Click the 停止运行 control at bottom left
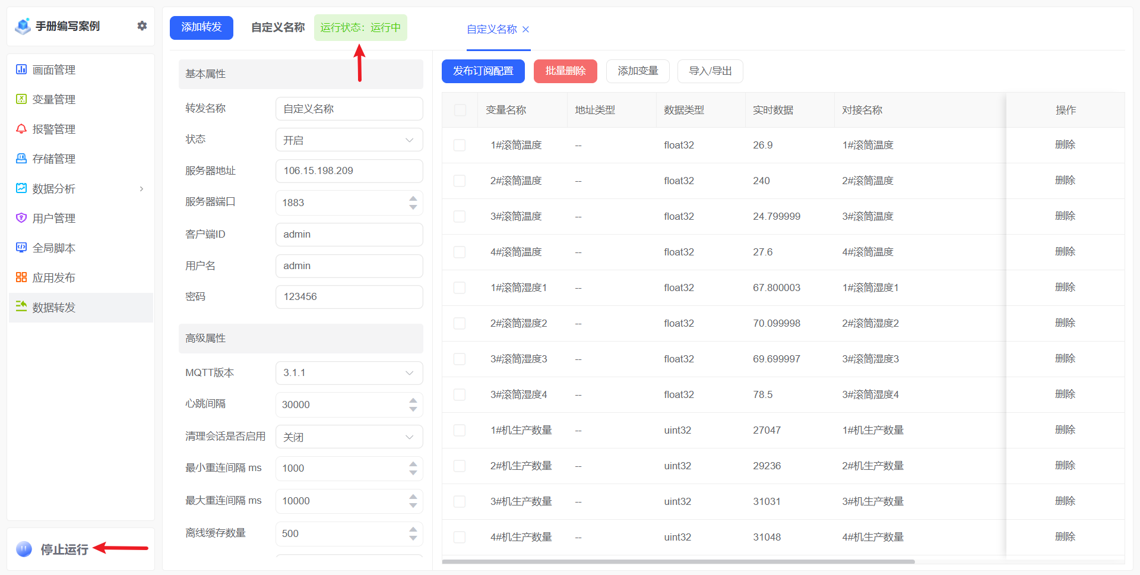Screen dimensions: 1140x575 (64, 549)
